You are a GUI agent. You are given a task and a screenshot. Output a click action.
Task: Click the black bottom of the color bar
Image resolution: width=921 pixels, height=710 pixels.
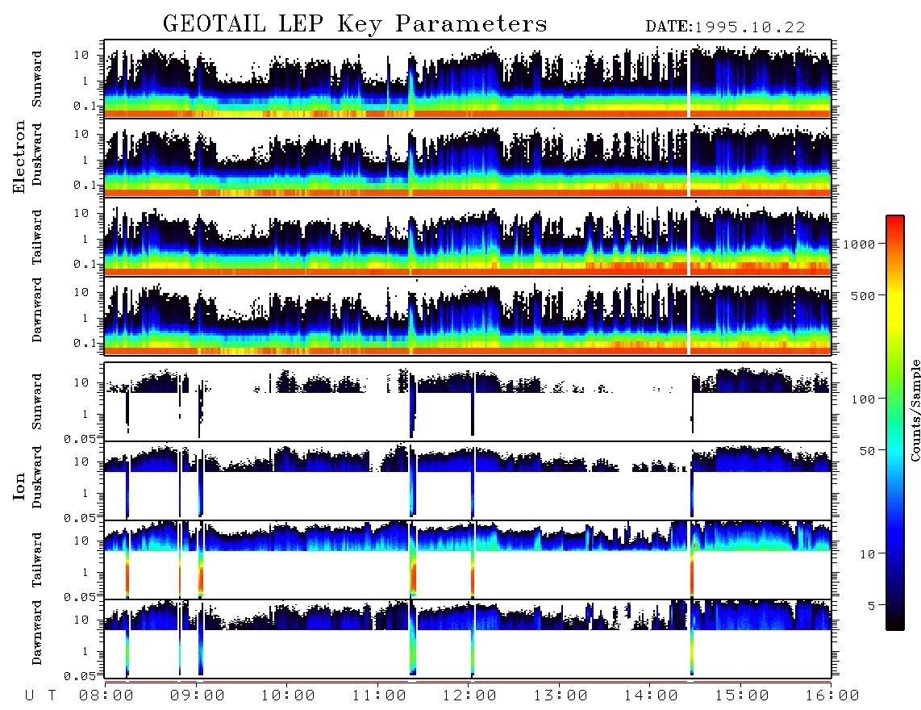[894, 622]
